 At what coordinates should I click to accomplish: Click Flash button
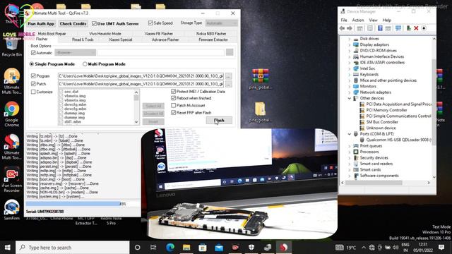pyautogui.click(x=219, y=121)
